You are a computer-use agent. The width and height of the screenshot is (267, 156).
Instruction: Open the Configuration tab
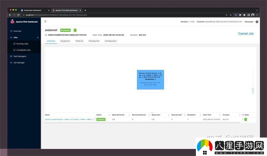point(111,41)
